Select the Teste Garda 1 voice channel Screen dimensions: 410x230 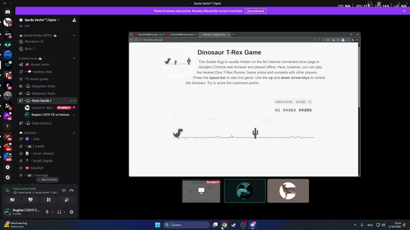[47, 101]
